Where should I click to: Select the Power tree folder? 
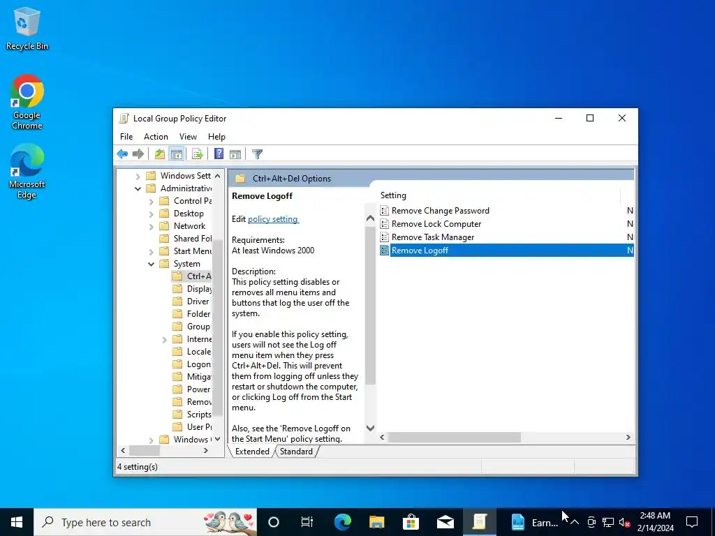click(x=192, y=389)
